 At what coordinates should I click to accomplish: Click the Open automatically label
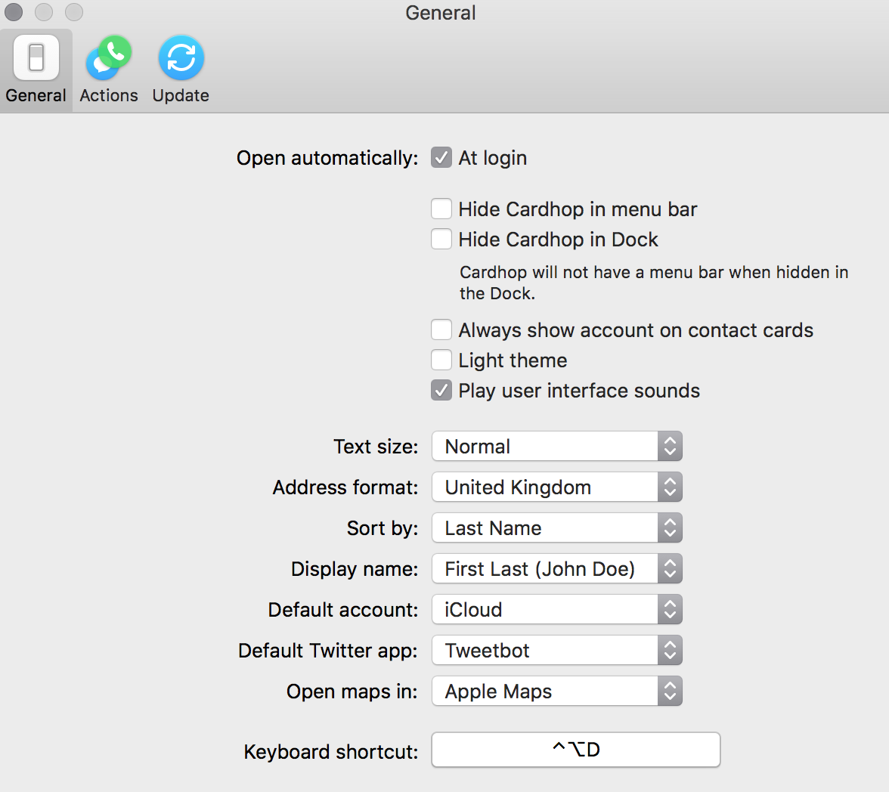coord(327,158)
